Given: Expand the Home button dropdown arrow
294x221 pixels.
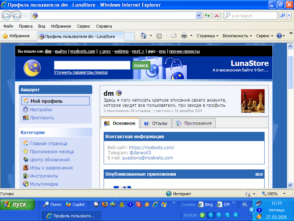Looking at the screenshot, I should [x=151, y=35].
